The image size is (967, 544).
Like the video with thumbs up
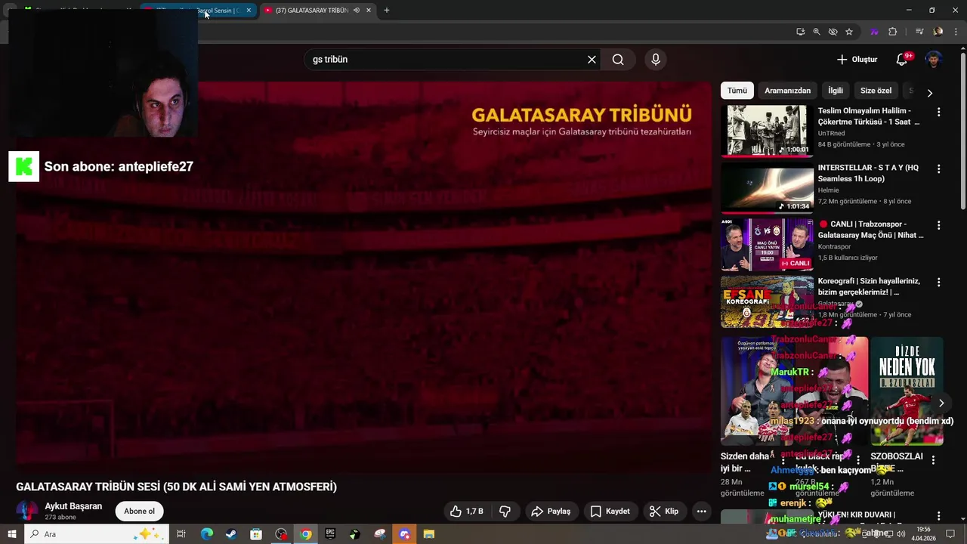click(466, 512)
